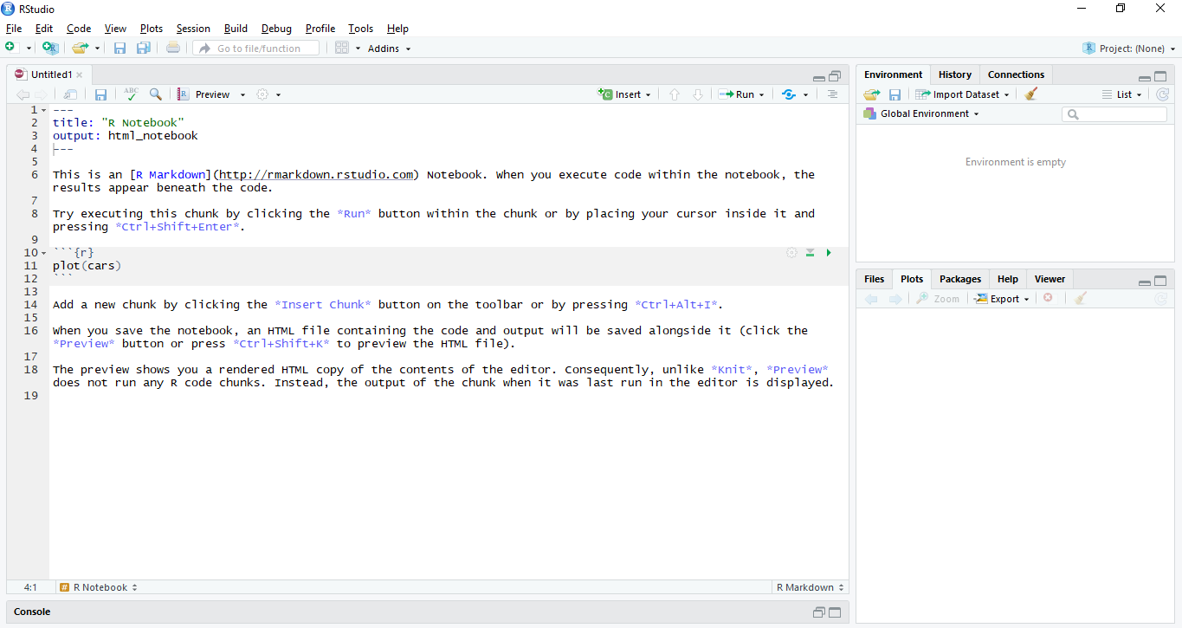This screenshot has height=628, width=1182.
Task: Click the Workspace Panes grid icon
Action: (x=342, y=48)
